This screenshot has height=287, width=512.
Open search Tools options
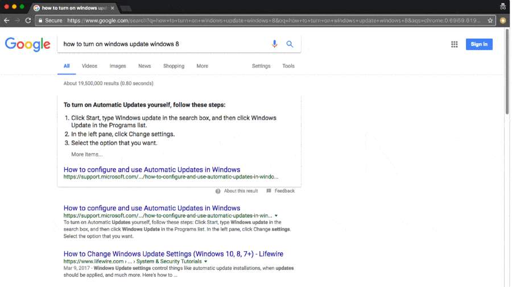point(288,66)
